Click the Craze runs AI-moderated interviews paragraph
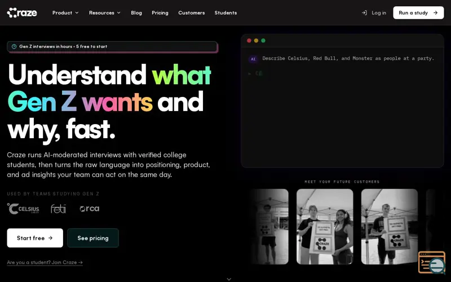The width and height of the screenshot is (451, 282). 108,165
